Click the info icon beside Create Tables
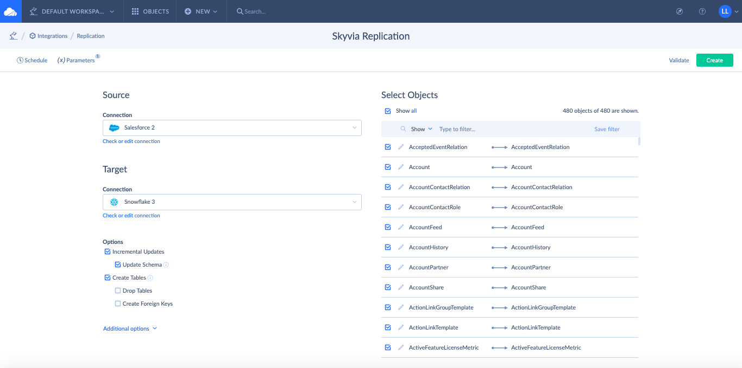742x368 pixels. pos(150,278)
